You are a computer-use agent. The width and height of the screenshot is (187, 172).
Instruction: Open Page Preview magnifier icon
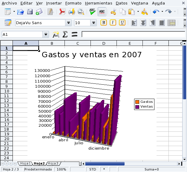point(81,12)
